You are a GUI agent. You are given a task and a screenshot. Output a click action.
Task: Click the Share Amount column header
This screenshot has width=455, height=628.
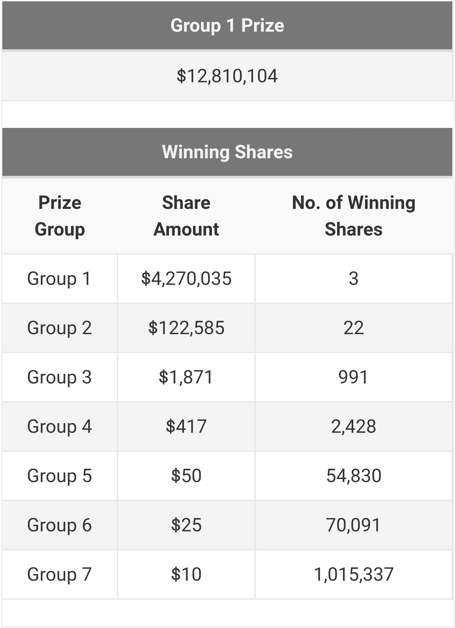tap(186, 216)
